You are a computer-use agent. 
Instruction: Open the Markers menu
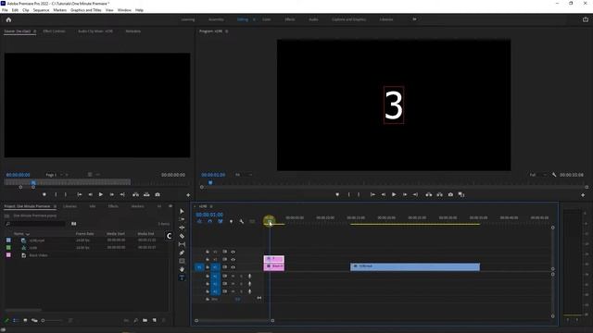tap(59, 10)
